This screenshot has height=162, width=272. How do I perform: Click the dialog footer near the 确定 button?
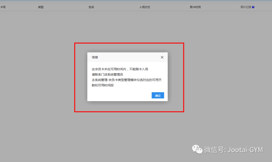(x=141, y=95)
